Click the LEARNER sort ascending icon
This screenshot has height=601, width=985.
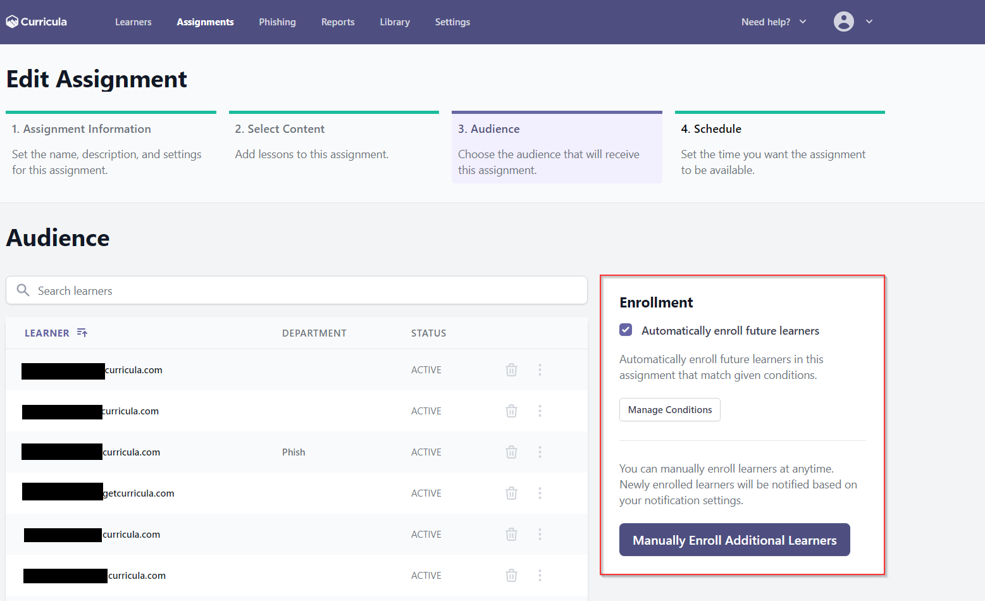tap(82, 333)
